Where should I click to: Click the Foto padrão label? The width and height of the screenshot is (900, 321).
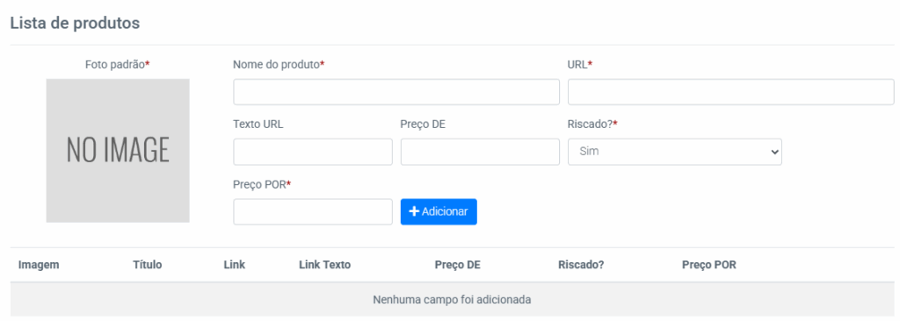click(x=117, y=65)
